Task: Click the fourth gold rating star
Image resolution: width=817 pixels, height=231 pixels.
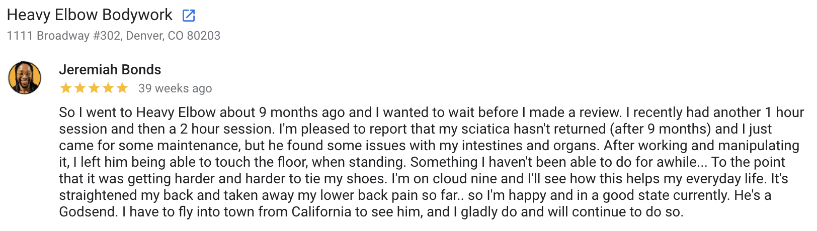Action: (x=108, y=88)
